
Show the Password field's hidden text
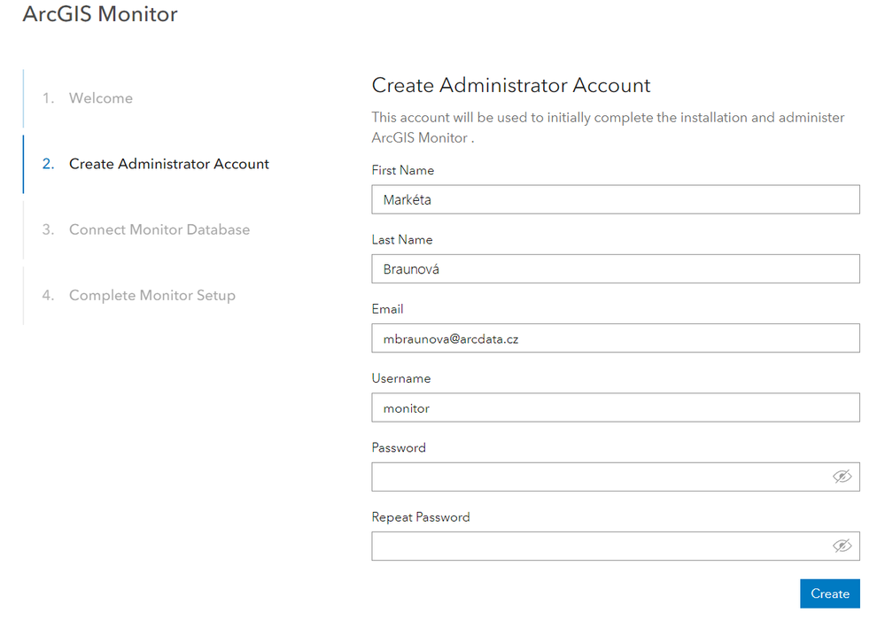click(x=842, y=477)
